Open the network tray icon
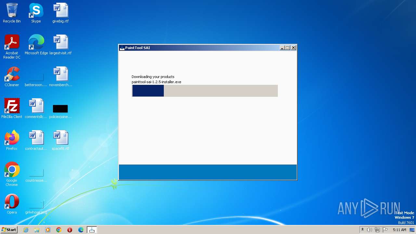The width and height of the screenshot is (416, 234). tap(377, 230)
